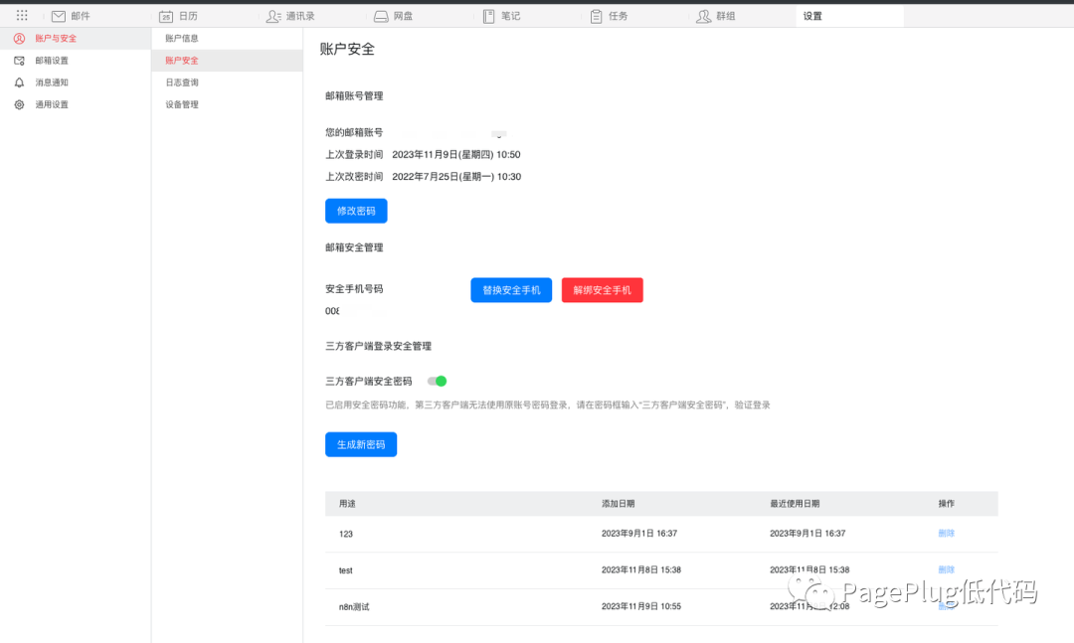
Task: Click added date 2023年11月9日 10:55
Action: pyautogui.click(x=641, y=606)
